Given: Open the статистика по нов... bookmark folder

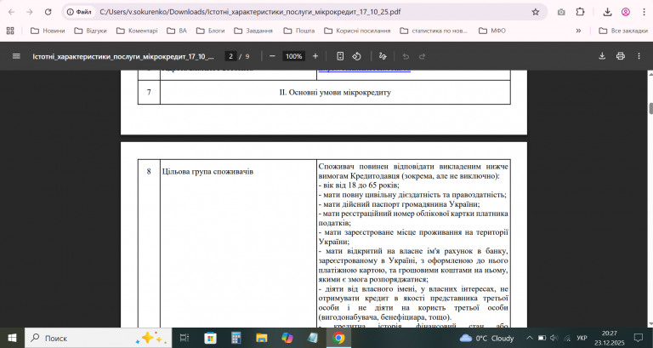Looking at the screenshot, I should [x=434, y=31].
